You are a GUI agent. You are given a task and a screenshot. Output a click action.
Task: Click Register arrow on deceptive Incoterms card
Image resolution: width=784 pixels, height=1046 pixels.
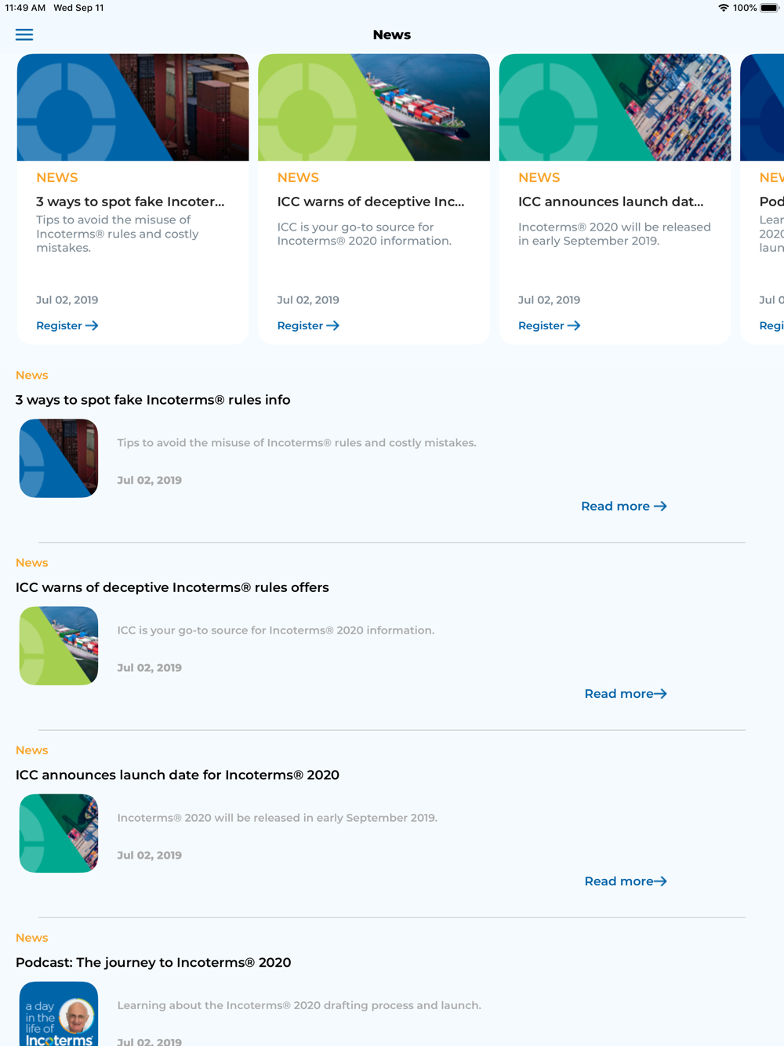308,325
